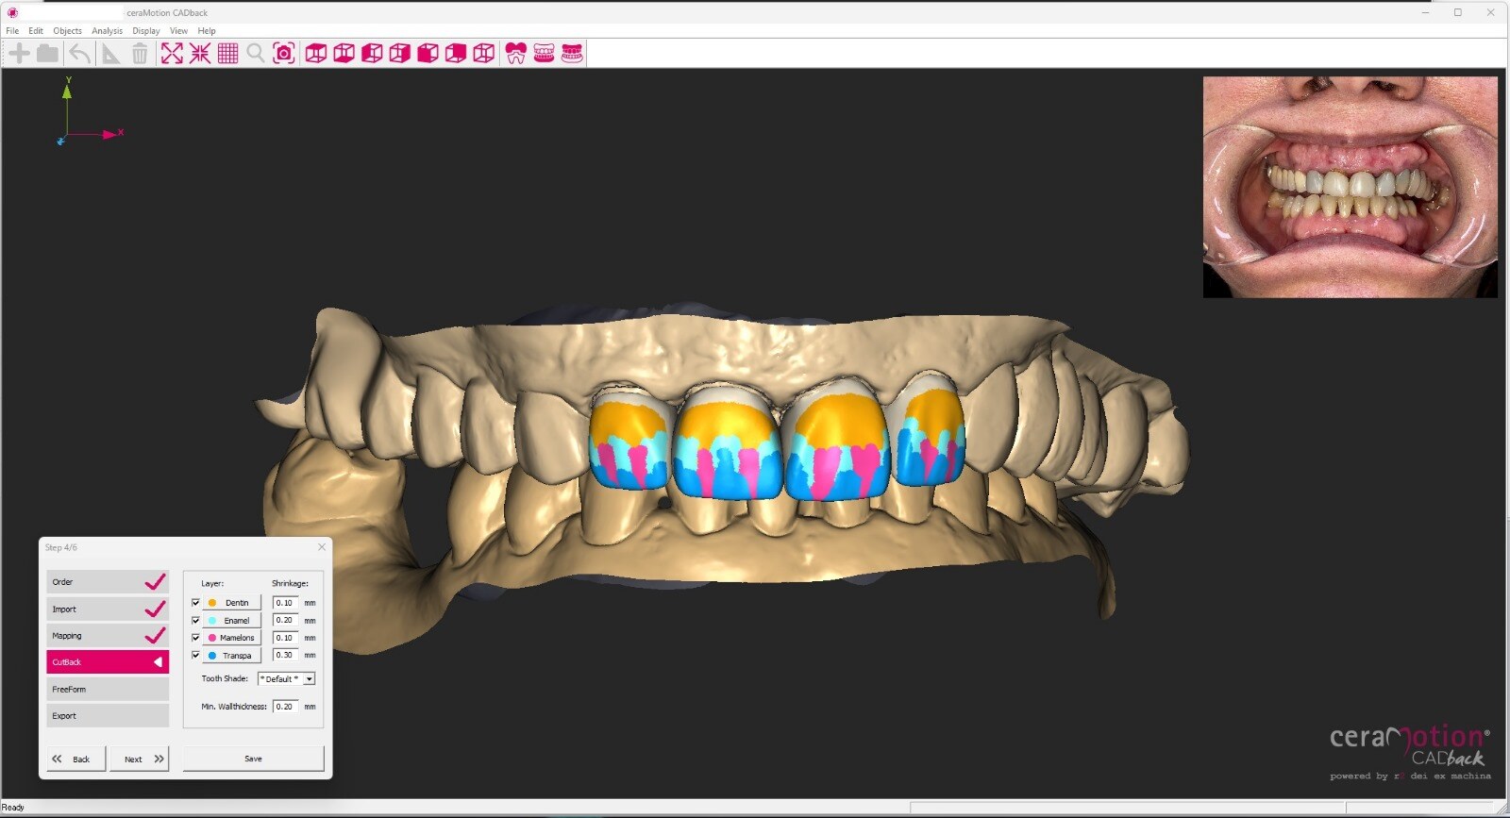The width and height of the screenshot is (1510, 818).
Task: Click the Min. Wallthickness input field
Action: pos(286,707)
